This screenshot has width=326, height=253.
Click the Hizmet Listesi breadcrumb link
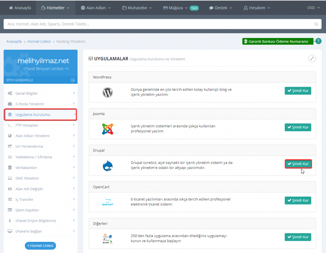coord(39,41)
